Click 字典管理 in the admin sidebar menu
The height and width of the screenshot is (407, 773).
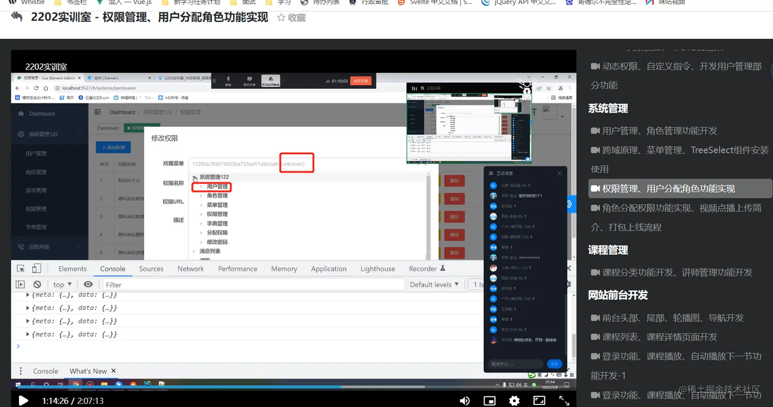pos(36,227)
